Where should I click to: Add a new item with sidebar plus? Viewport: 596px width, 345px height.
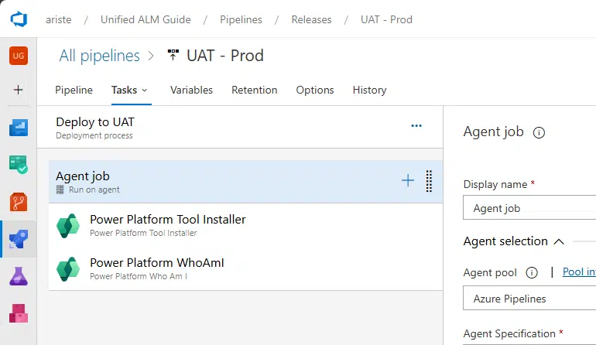(x=19, y=90)
